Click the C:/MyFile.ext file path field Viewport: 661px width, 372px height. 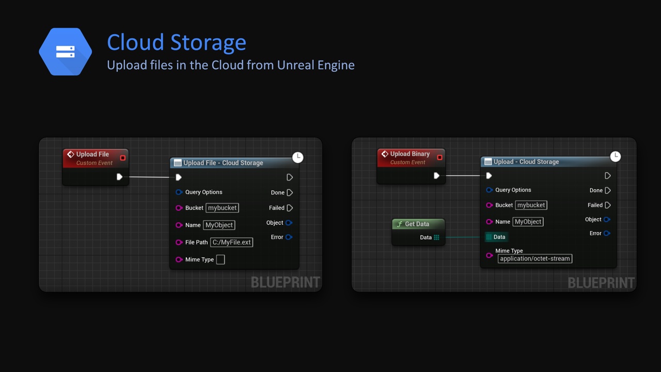(x=232, y=242)
